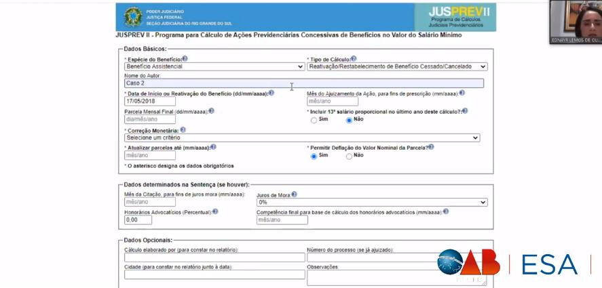The image size is (602, 288).
Task: Click the Observações text area
Action: click(x=397, y=278)
